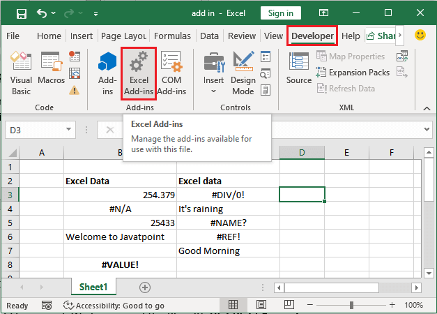This screenshot has height=314, width=437.
Task: Open Macro Security warning icon
Action: [x=74, y=91]
